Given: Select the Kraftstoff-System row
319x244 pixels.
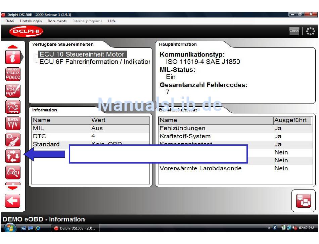Looking at the screenshot, I should [x=235, y=136].
